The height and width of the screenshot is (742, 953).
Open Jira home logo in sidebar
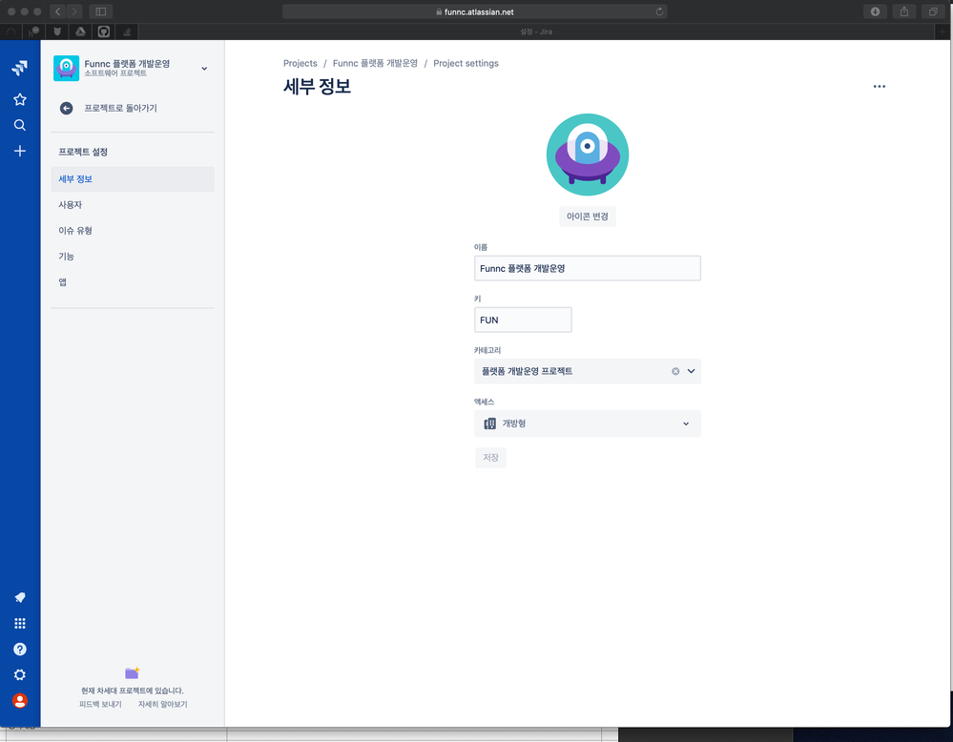(x=19, y=68)
